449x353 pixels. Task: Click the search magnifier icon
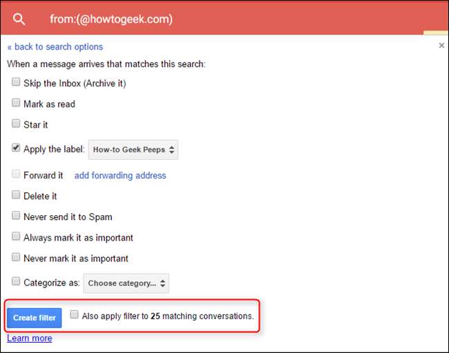[x=19, y=19]
